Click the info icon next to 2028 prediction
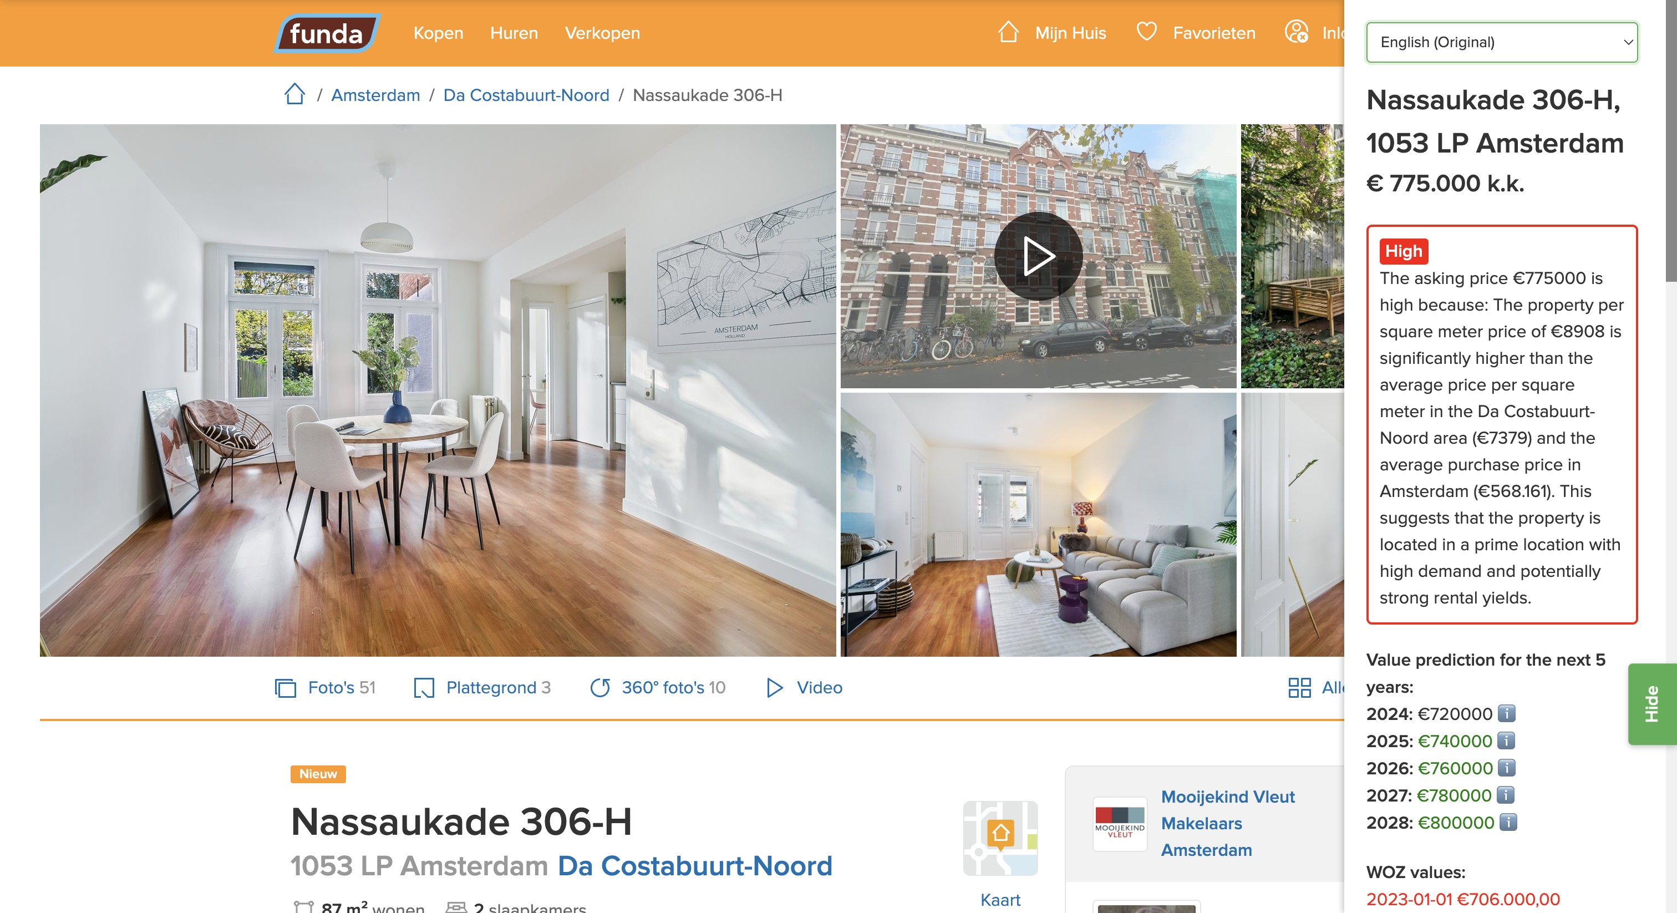 tap(1508, 823)
